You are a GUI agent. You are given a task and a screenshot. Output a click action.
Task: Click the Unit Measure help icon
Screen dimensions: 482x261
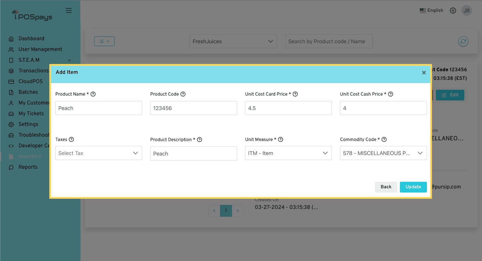280,139
